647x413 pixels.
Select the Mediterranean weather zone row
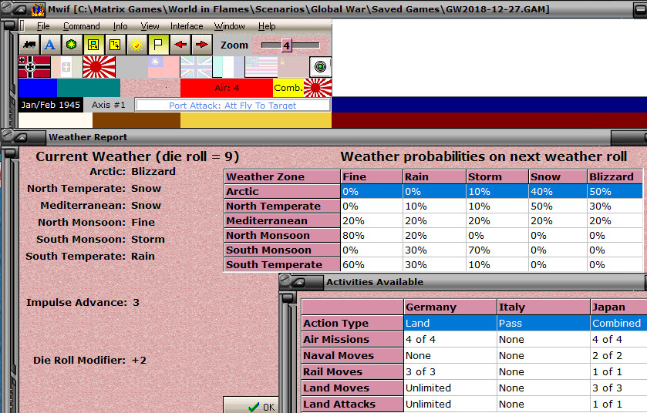pyautogui.click(x=433, y=221)
